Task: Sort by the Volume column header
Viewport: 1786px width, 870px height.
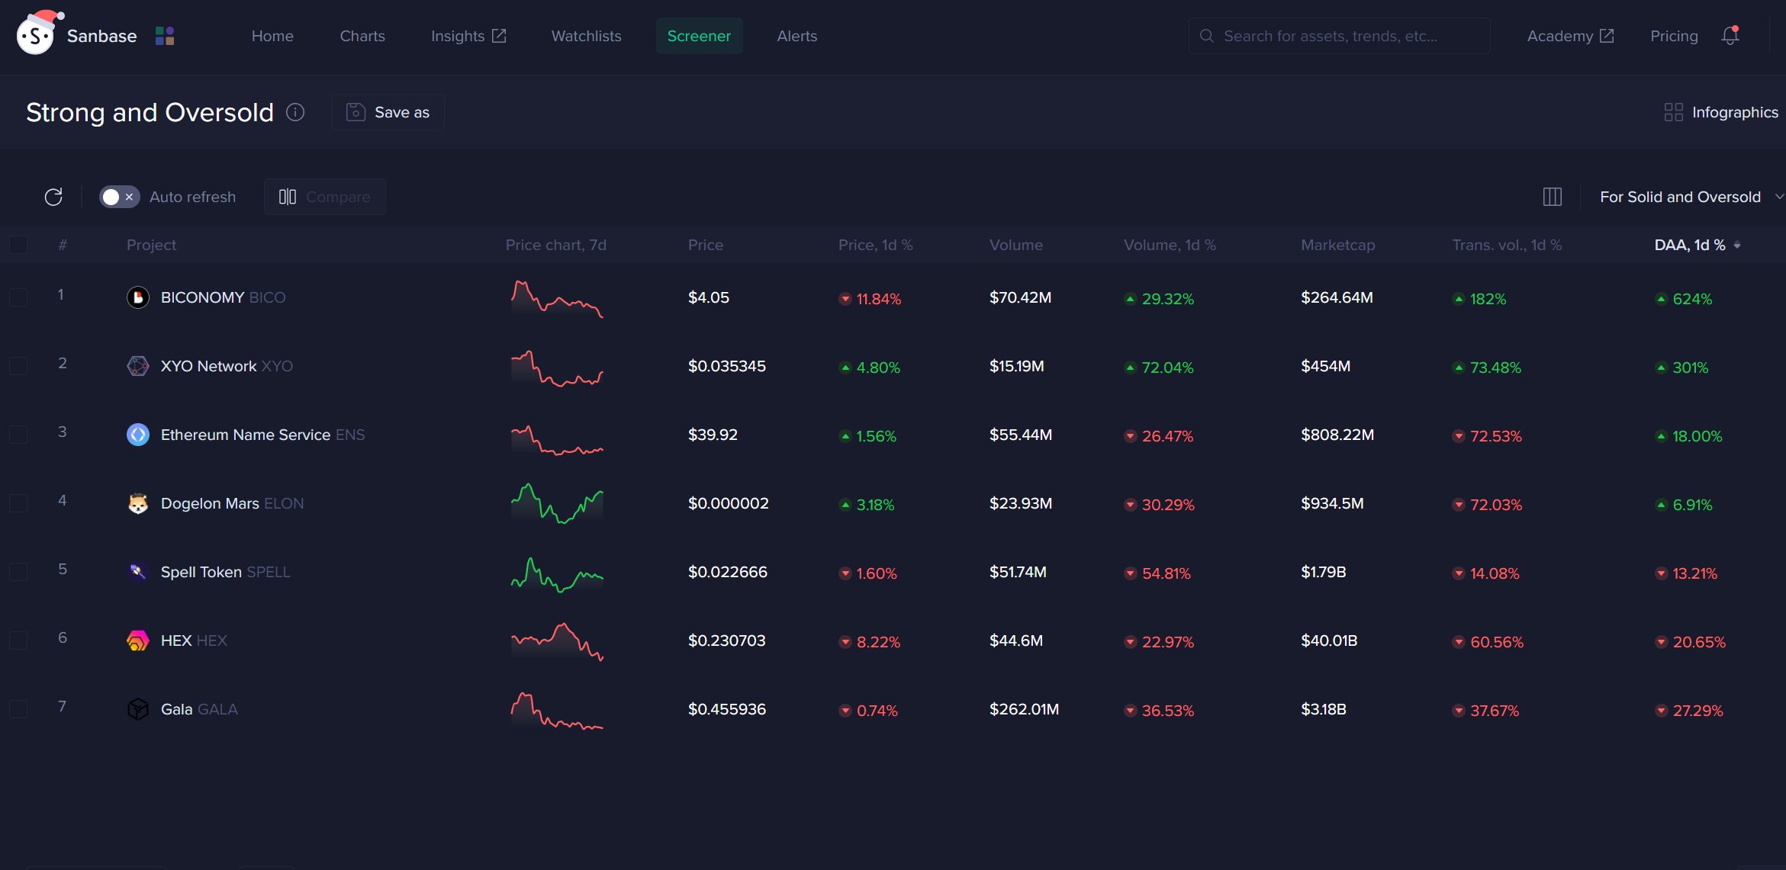Action: point(1015,245)
